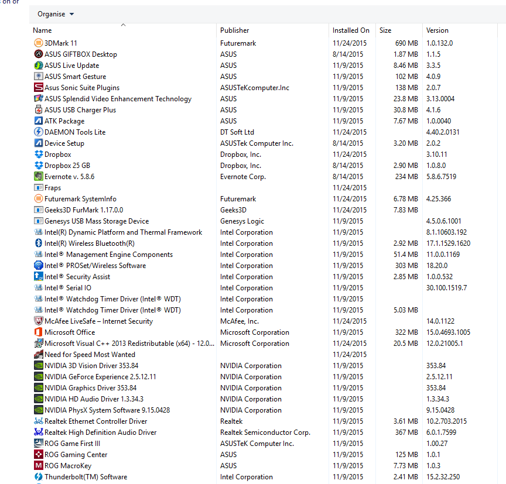Select the Futuremark SystemInfo icon
The height and width of the screenshot is (484, 506).
[x=39, y=198]
